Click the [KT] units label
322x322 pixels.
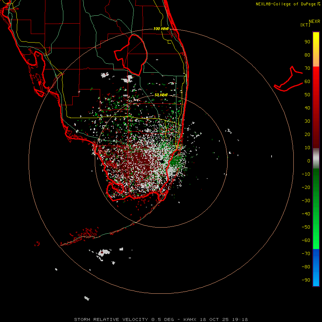pyautogui.click(x=306, y=25)
